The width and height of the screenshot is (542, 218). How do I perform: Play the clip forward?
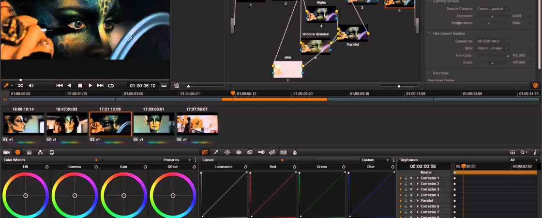tap(90, 85)
